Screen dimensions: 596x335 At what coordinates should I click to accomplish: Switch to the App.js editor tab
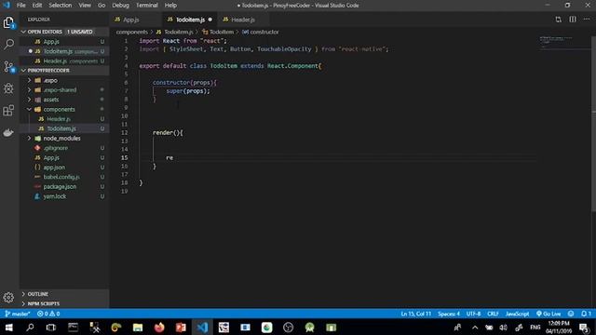pos(136,20)
